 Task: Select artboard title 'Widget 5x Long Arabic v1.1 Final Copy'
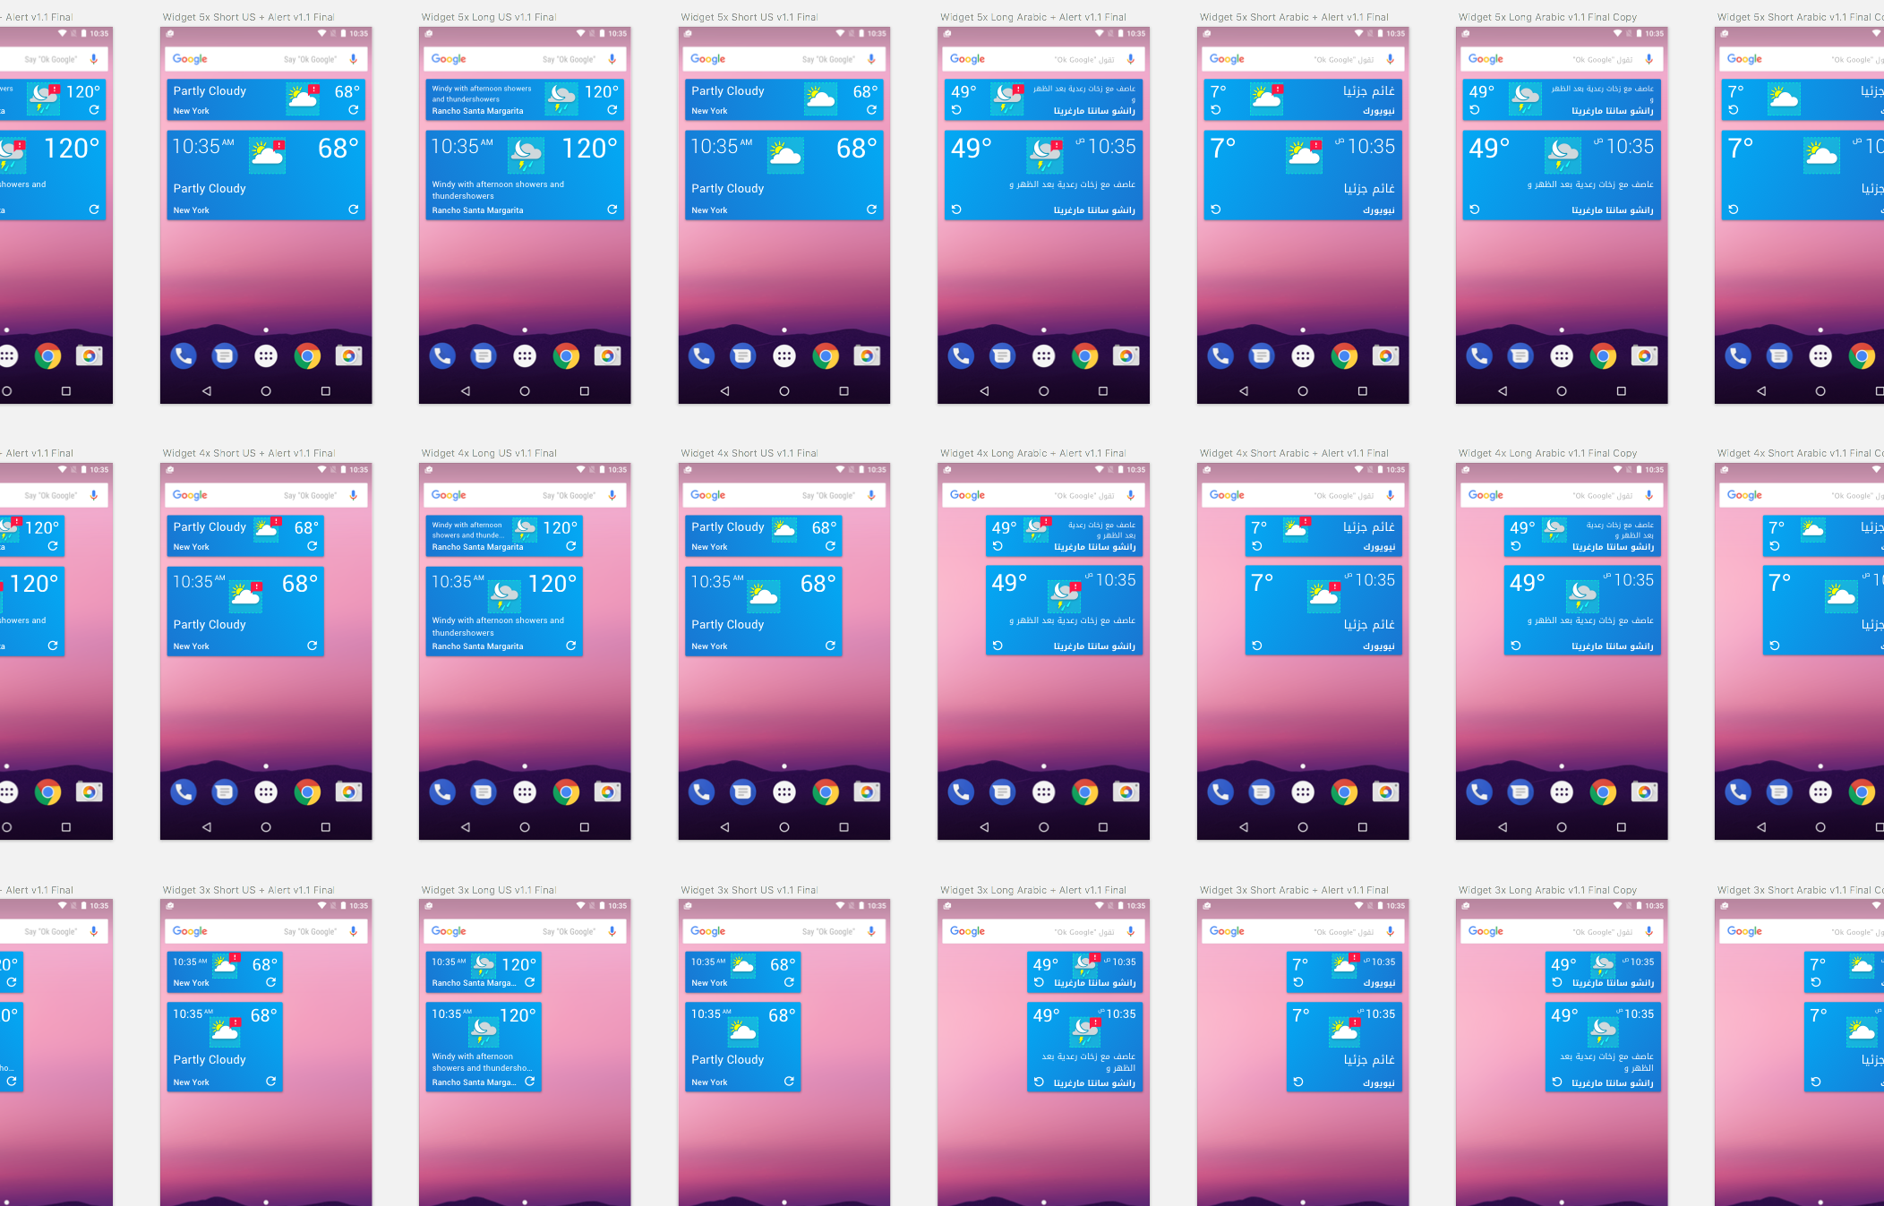click(1547, 17)
